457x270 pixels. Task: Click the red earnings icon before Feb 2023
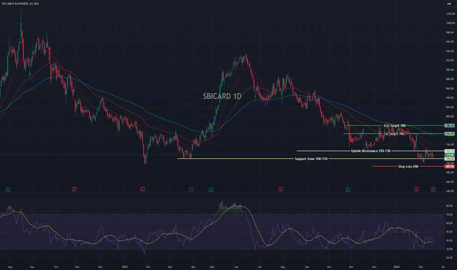coord(143,189)
